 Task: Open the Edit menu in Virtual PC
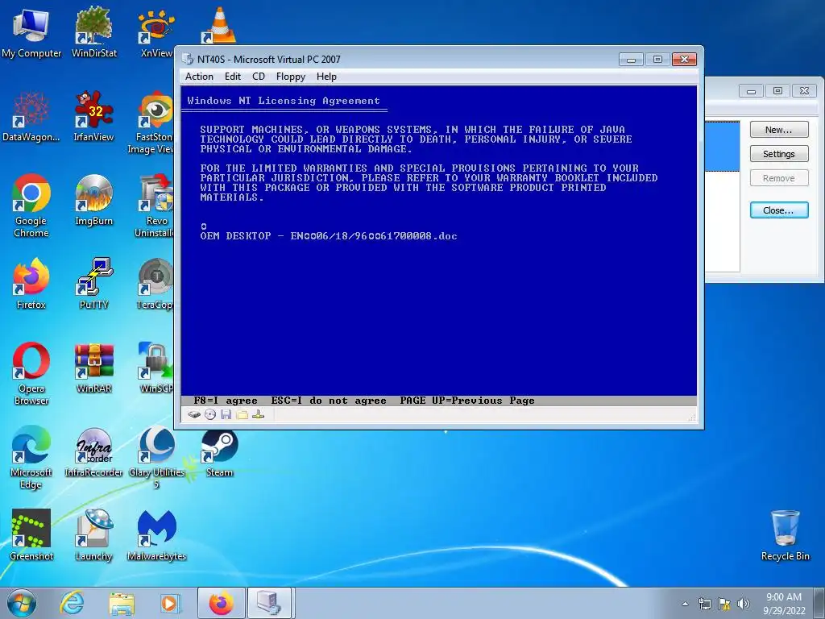pos(233,77)
